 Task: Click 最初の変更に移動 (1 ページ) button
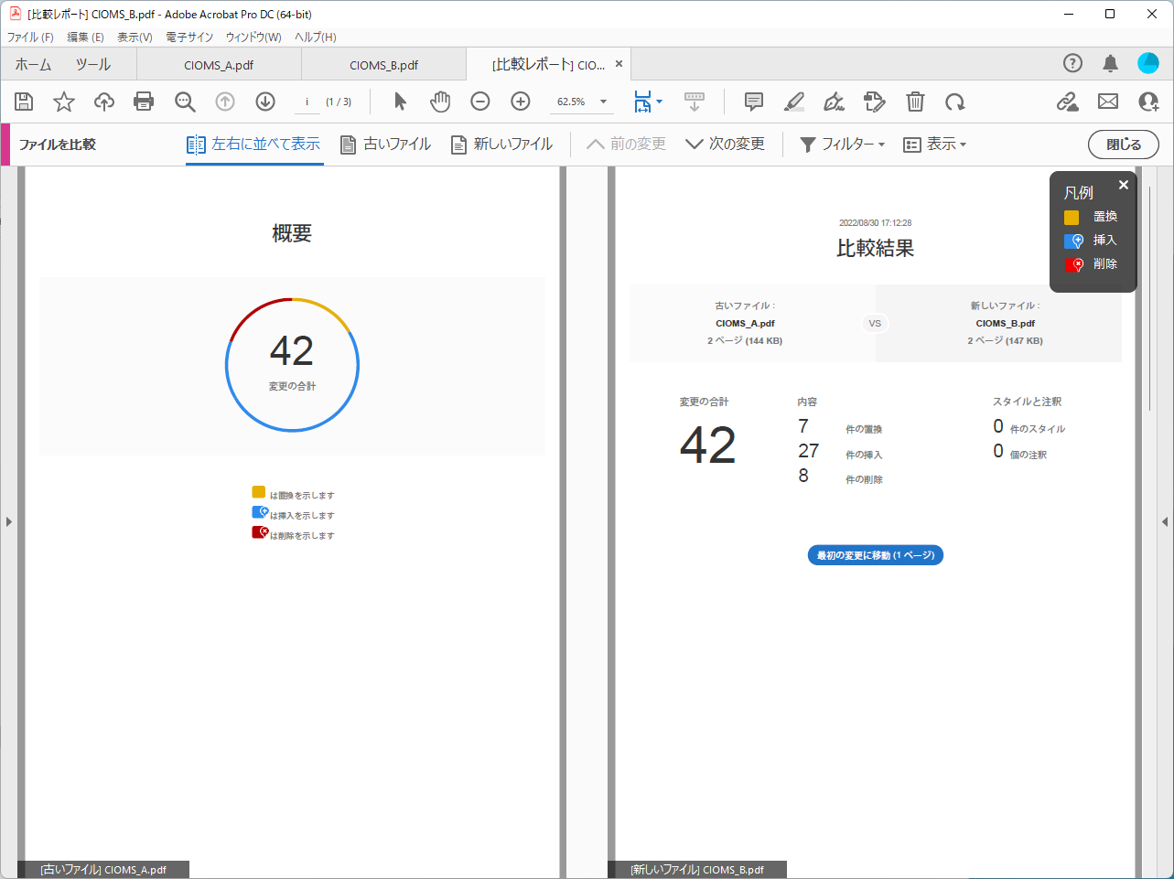coord(875,555)
